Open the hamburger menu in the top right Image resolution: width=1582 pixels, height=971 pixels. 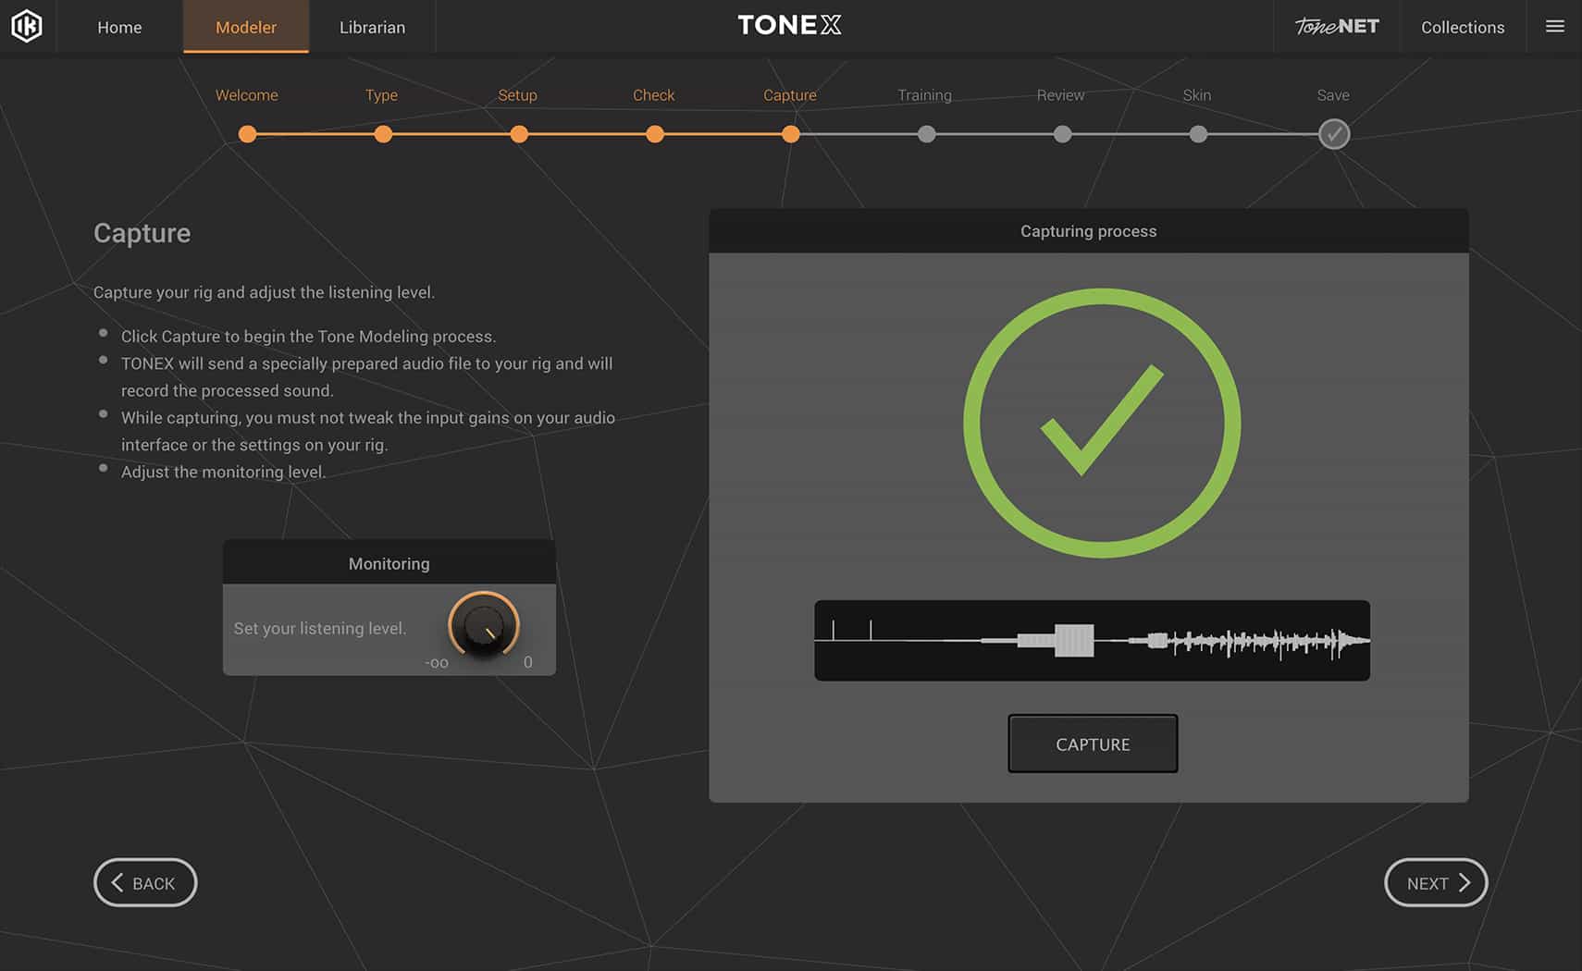tap(1554, 27)
